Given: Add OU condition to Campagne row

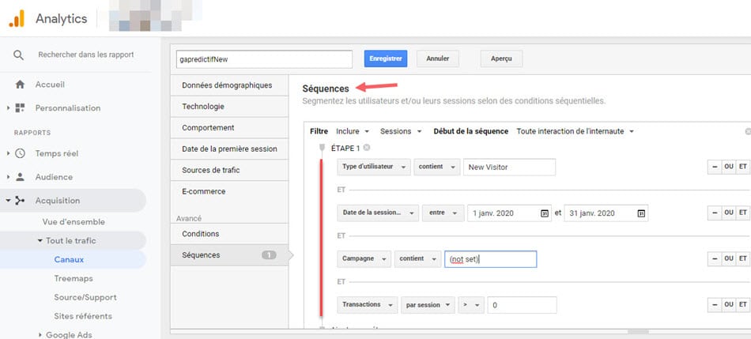Looking at the screenshot, I should tap(729, 258).
